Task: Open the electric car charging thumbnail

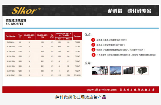Action: pos(100,70)
